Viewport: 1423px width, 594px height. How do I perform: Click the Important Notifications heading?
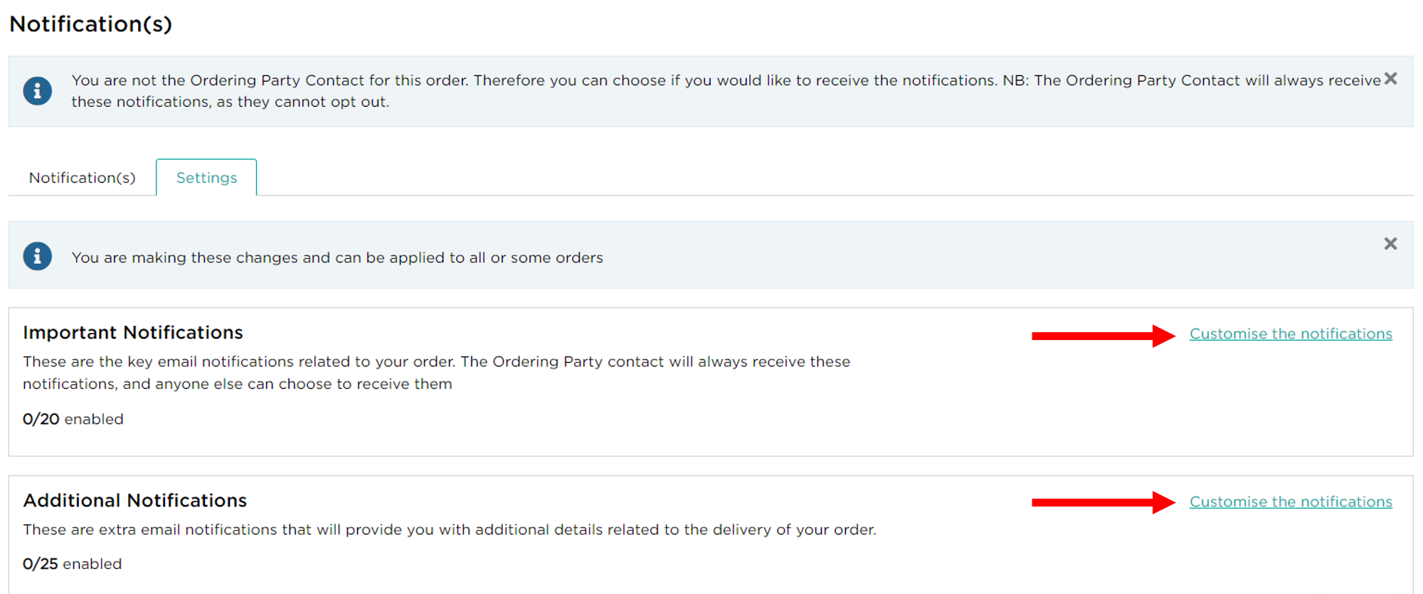coord(133,332)
